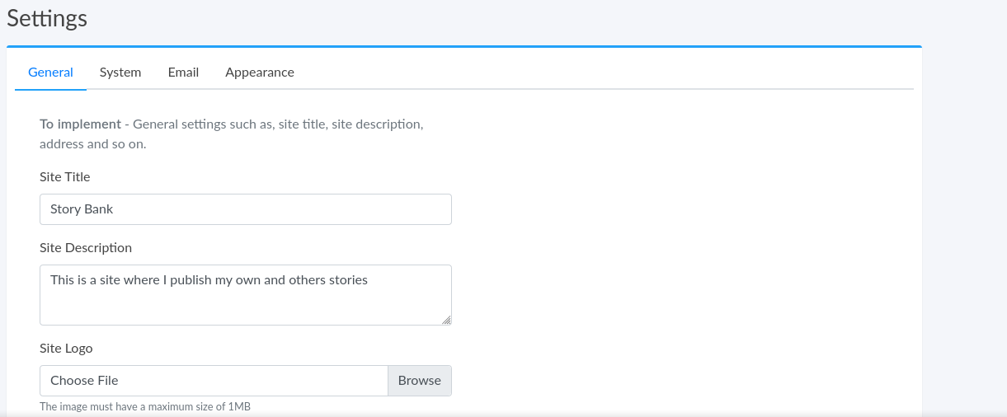Grab the Site Description resize handle

pos(446,320)
